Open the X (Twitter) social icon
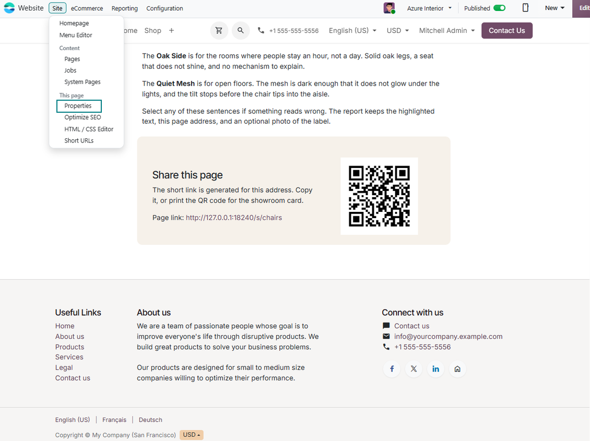The width and height of the screenshot is (590, 441). [414, 369]
